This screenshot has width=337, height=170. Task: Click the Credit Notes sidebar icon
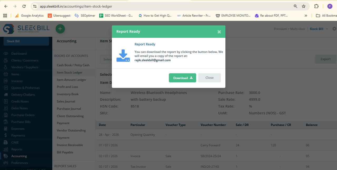[6, 101]
